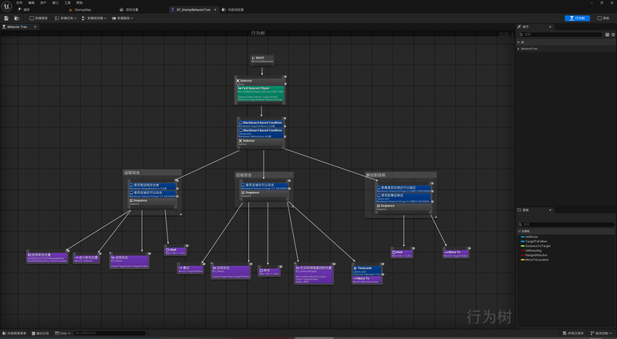Click the New Blackboard button
The image size is (617, 339).
pyautogui.click(x=39, y=18)
